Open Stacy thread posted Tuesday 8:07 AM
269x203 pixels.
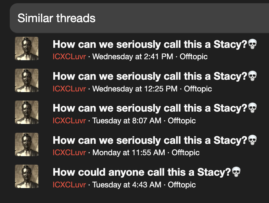click(x=155, y=108)
